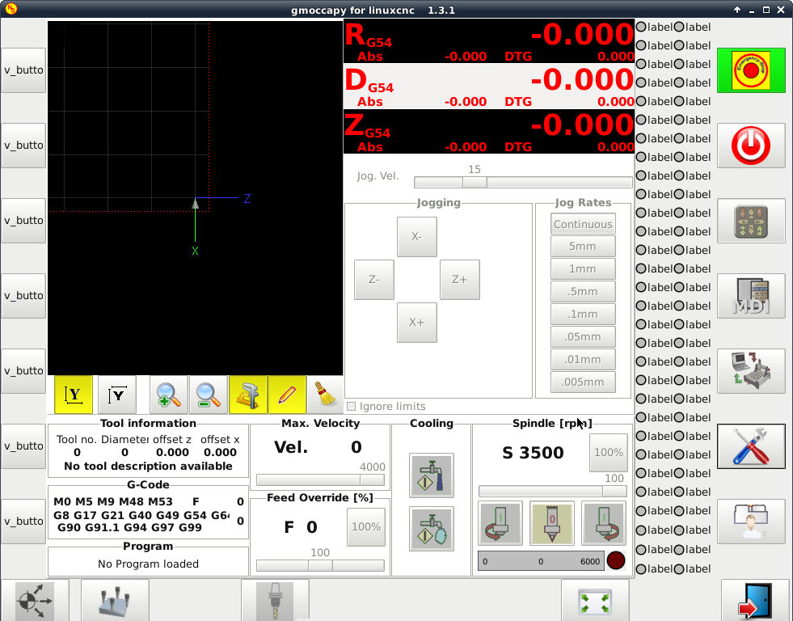This screenshot has width=793, height=621.
Task: Zoom in on the preview
Action: tap(168, 395)
